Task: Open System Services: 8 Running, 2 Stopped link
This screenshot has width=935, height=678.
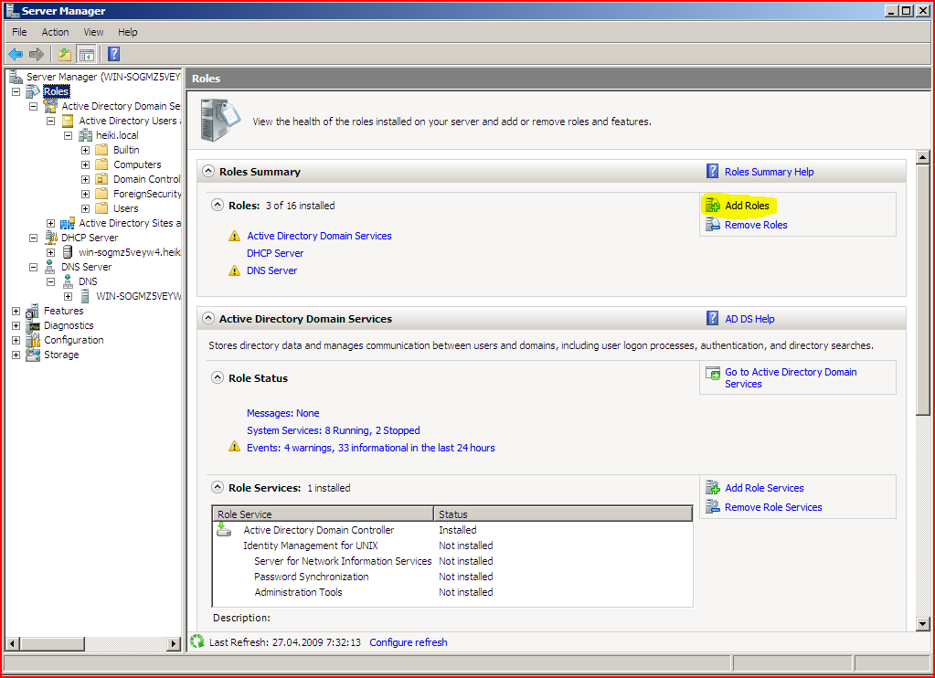Action: (x=334, y=430)
